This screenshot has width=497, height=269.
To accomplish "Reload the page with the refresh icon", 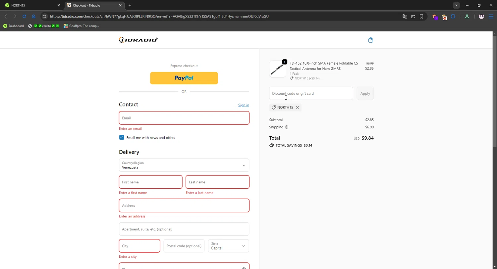I will pyautogui.click(x=24, y=16).
